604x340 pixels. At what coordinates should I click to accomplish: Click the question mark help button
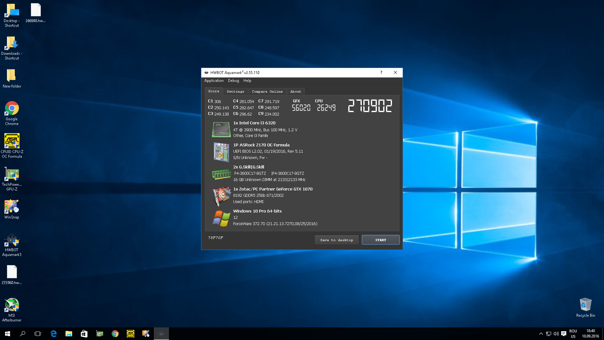tap(381, 73)
